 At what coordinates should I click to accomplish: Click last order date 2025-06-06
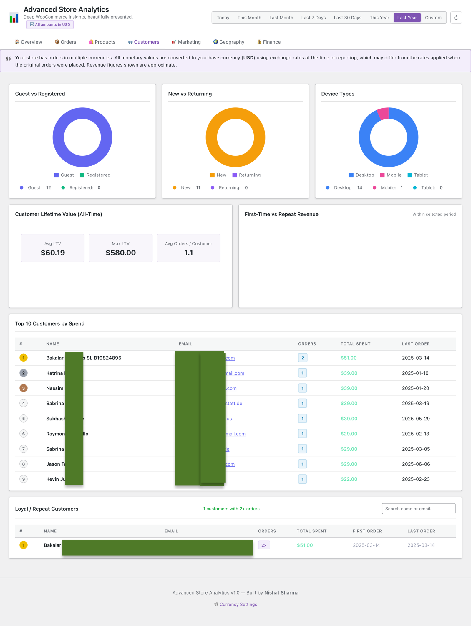416,464
